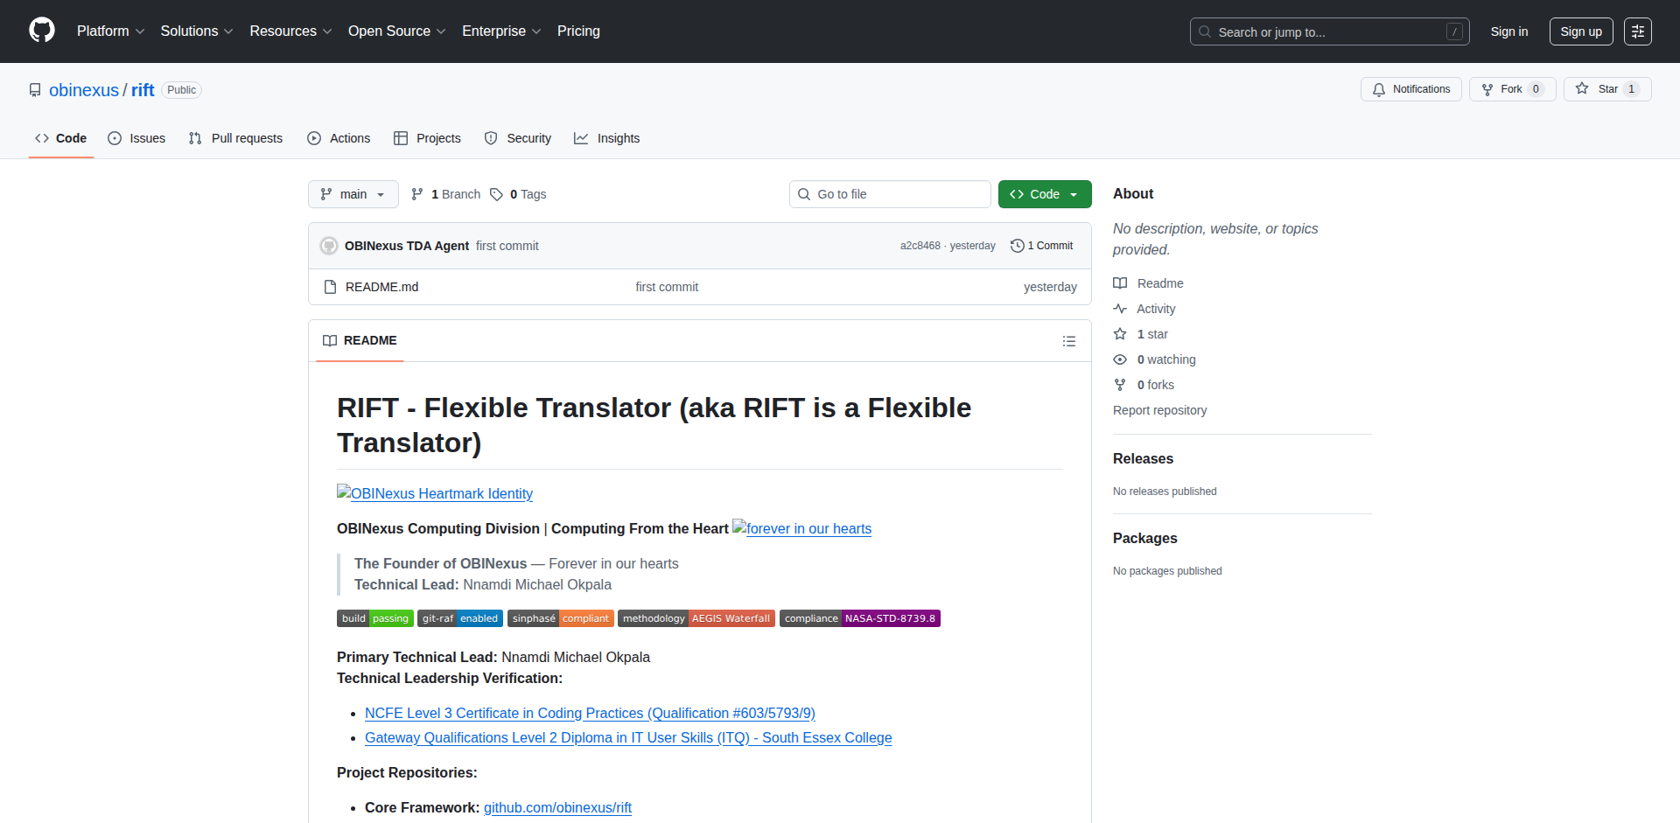The height and width of the screenshot is (823, 1680).
Task: Open the obinexus owner profile link
Action: coord(84,90)
